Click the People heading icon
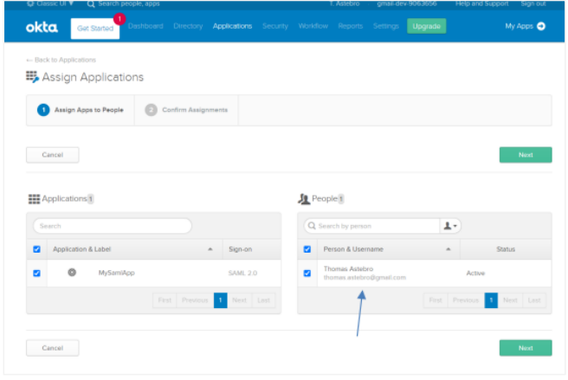 (303, 198)
